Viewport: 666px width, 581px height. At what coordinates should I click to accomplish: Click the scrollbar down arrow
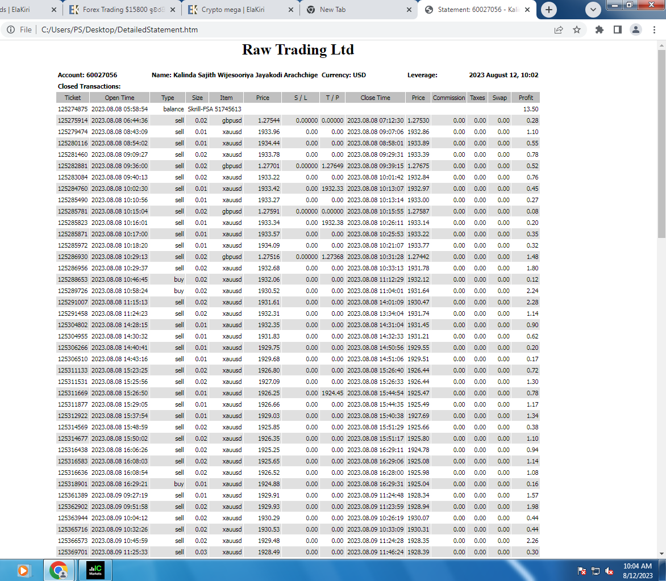[661, 553]
